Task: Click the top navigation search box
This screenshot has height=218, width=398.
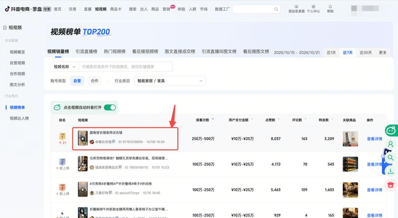Action: pyautogui.click(x=256, y=9)
